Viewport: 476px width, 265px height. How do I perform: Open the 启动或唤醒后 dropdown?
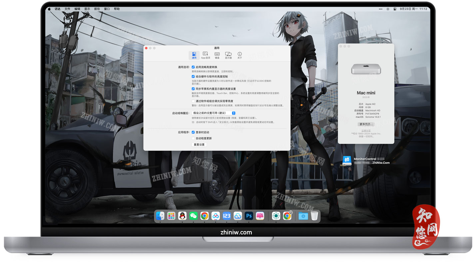tap(214, 113)
